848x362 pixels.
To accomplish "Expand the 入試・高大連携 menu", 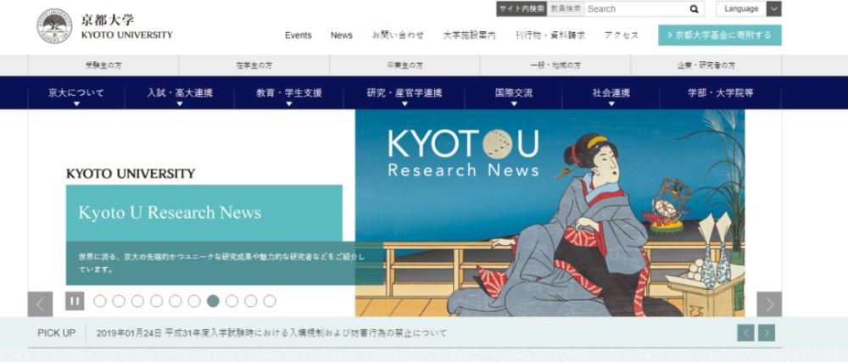I will tap(180, 93).
